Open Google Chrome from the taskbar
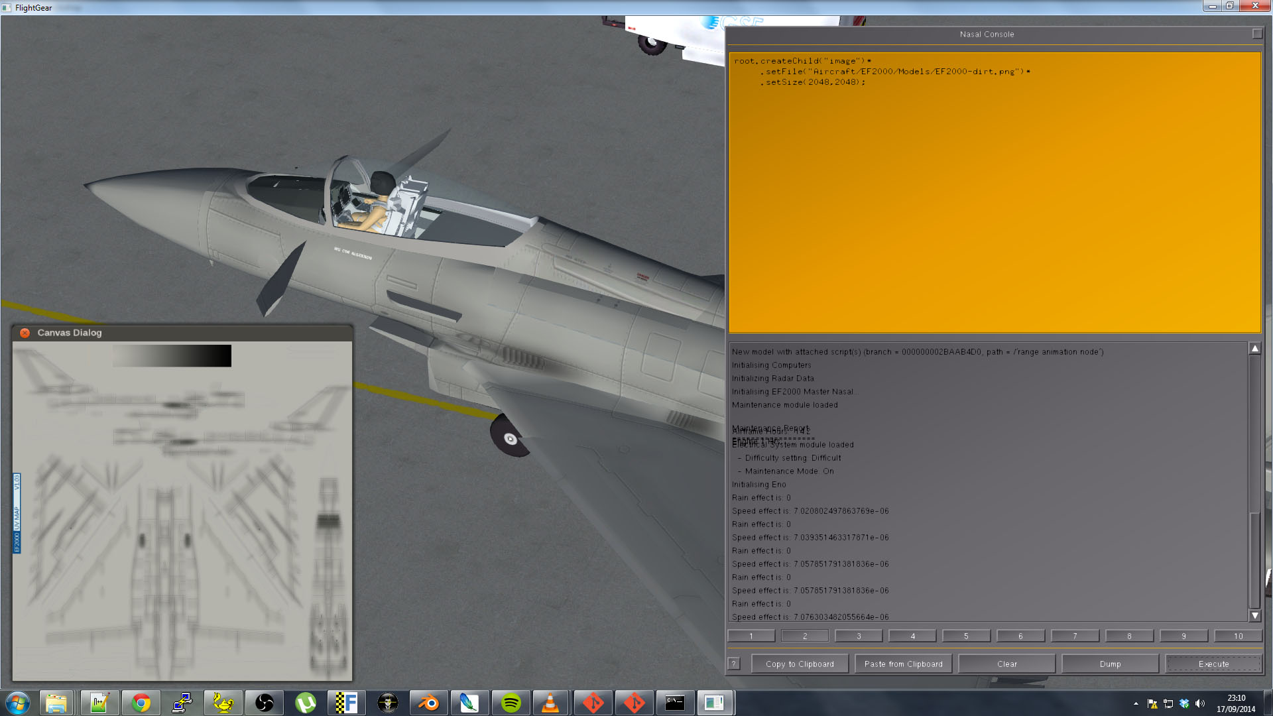 click(x=141, y=703)
